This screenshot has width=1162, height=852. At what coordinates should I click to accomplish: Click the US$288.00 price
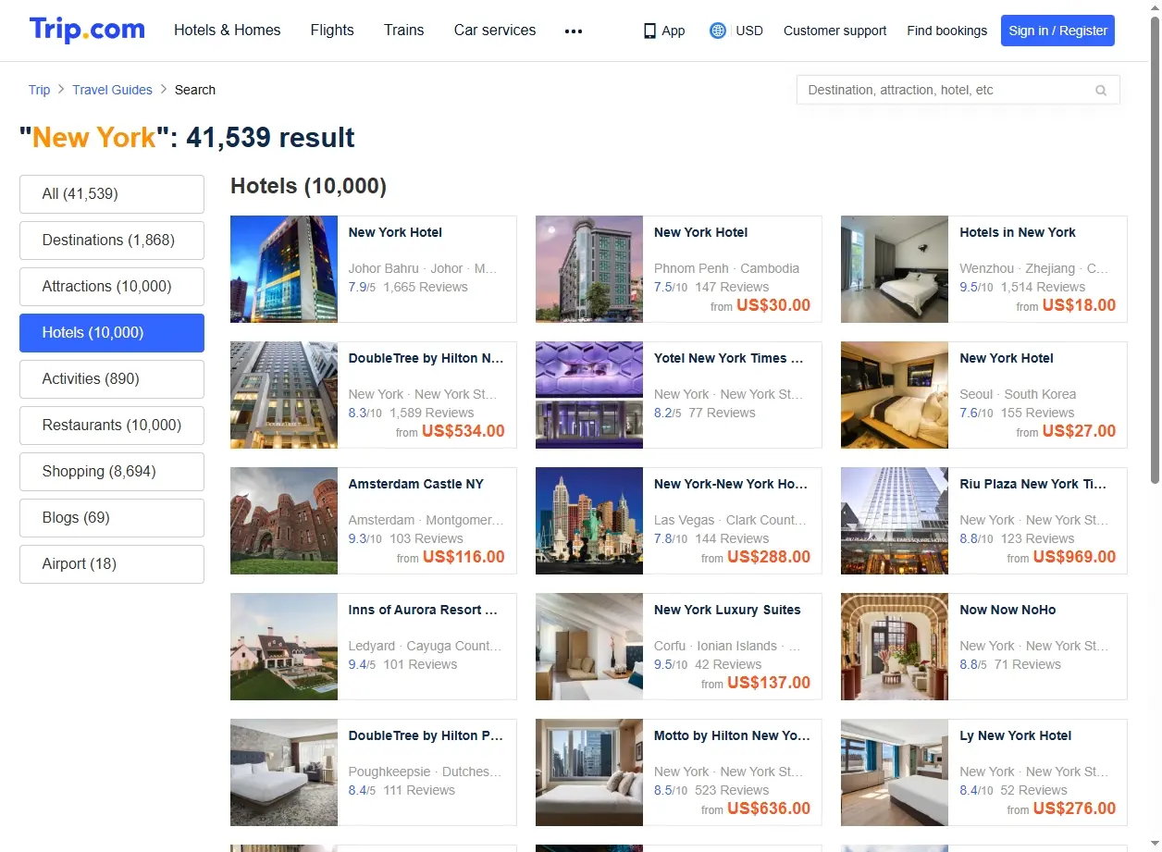click(x=769, y=557)
